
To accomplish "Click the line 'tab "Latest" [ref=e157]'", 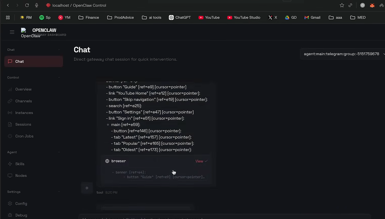I will [151, 137].
